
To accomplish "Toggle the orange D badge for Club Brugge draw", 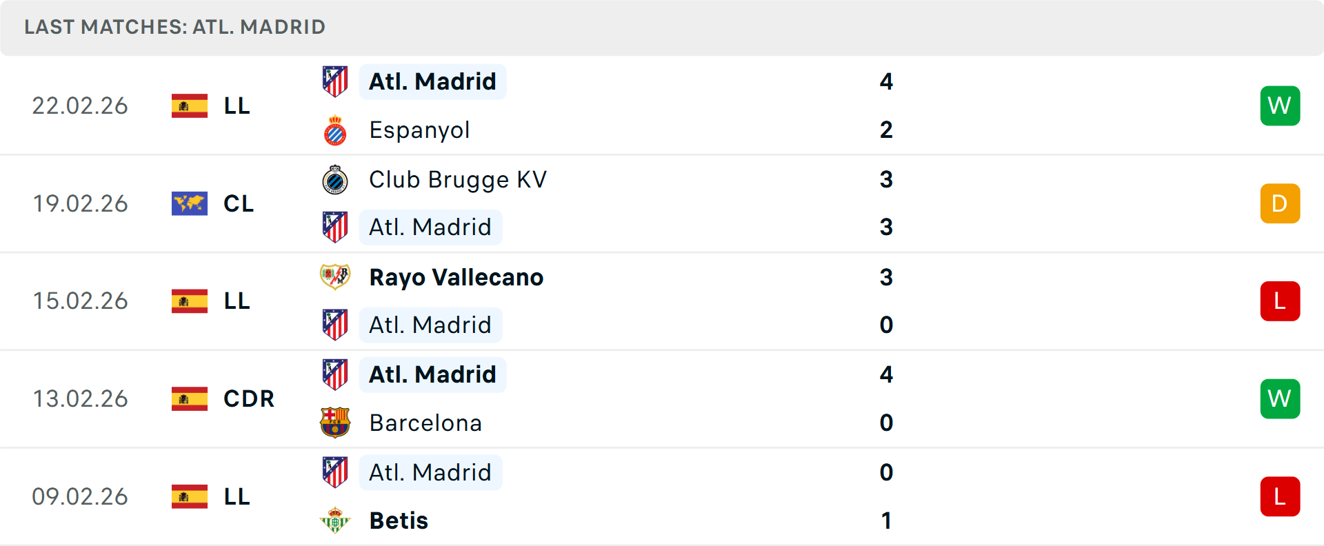I will tap(1280, 203).
